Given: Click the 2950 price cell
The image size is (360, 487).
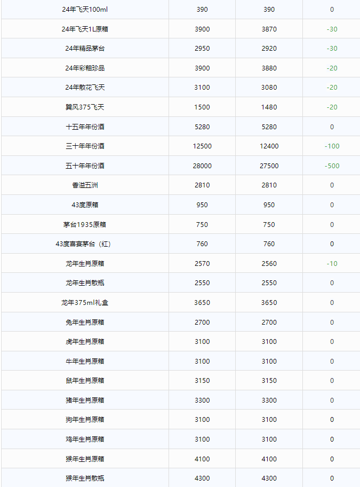Looking at the screenshot, I should click(202, 49).
